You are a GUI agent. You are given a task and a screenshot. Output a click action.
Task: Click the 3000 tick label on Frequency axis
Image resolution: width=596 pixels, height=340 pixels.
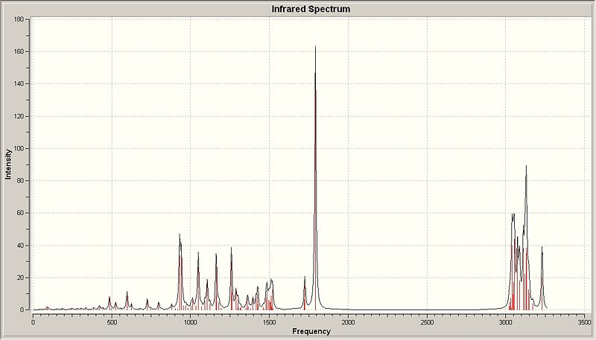pos(506,322)
